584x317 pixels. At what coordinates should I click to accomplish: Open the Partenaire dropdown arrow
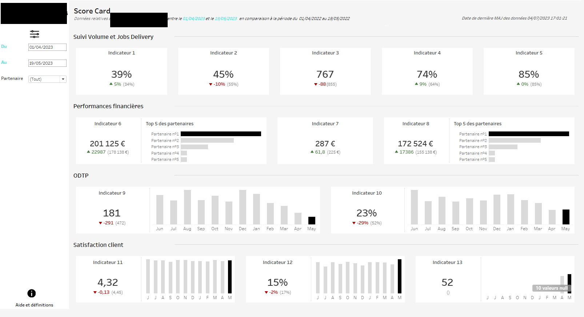point(63,79)
